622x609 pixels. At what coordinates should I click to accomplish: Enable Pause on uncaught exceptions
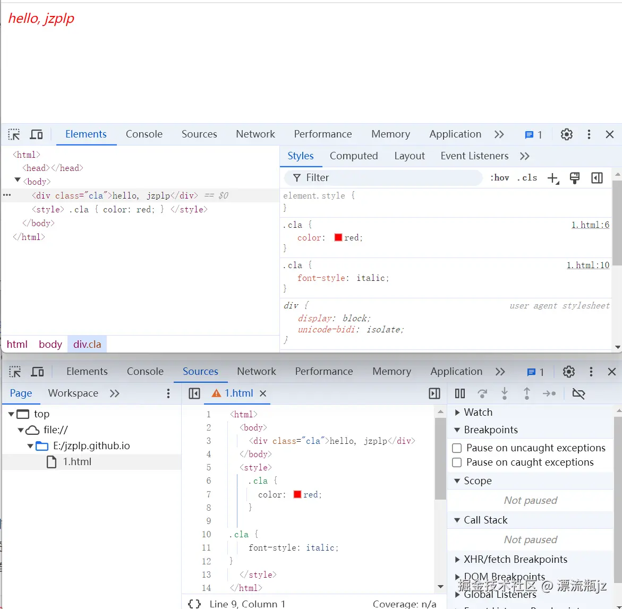pos(457,448)
